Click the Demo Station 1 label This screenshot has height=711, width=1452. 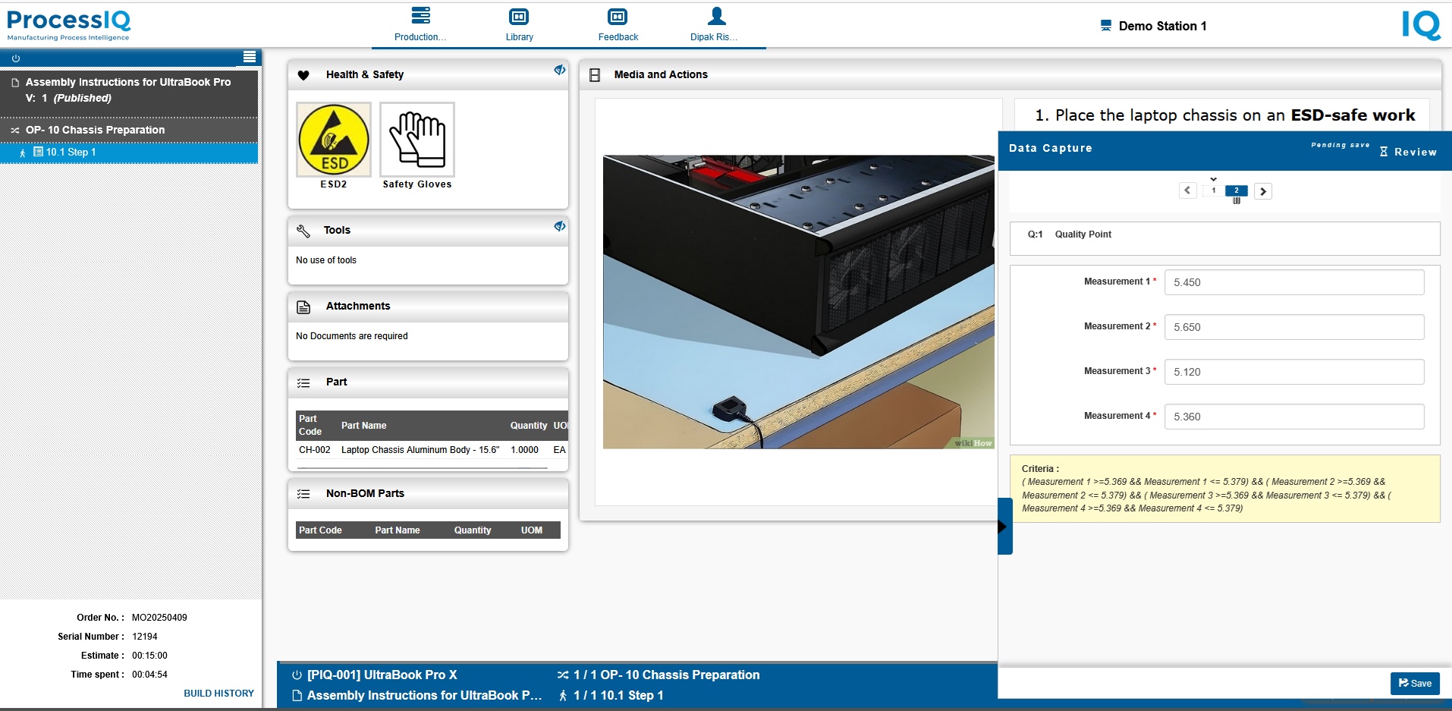1162,26
